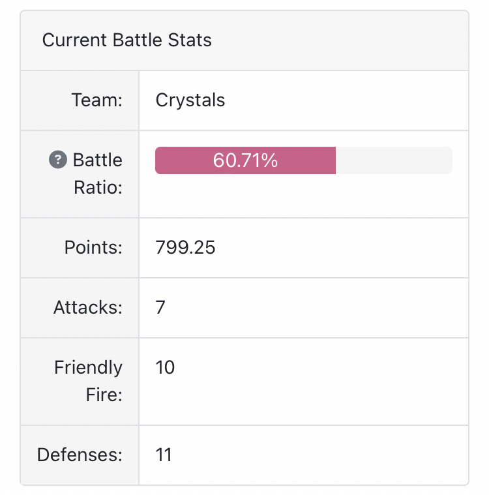
Task: Click the pink filled section of ratio bar
Action: (x=183, y=160)
